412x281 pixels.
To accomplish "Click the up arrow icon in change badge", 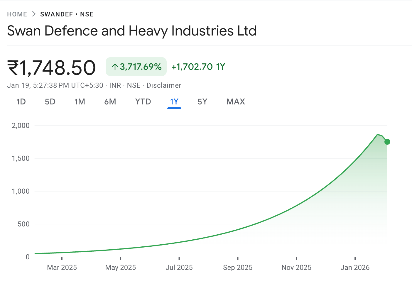I will pyautogui.click(x=115, y=67).
